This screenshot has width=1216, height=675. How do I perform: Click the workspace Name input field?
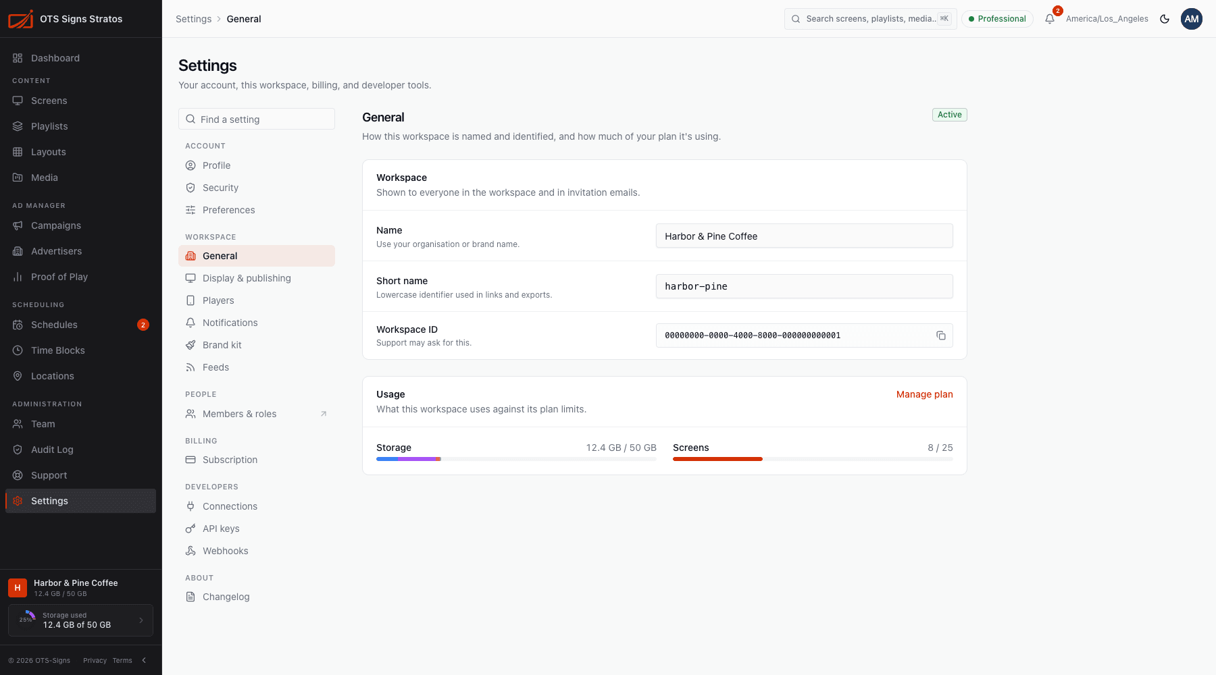click(x=804, y=236)
